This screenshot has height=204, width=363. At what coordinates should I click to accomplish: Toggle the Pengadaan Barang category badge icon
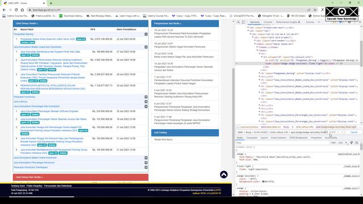146,34
